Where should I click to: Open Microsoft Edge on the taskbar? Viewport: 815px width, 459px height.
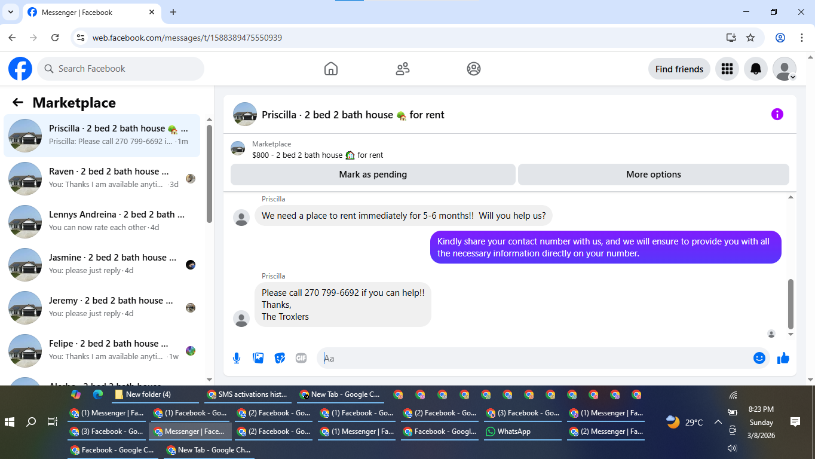pos(98,394)
